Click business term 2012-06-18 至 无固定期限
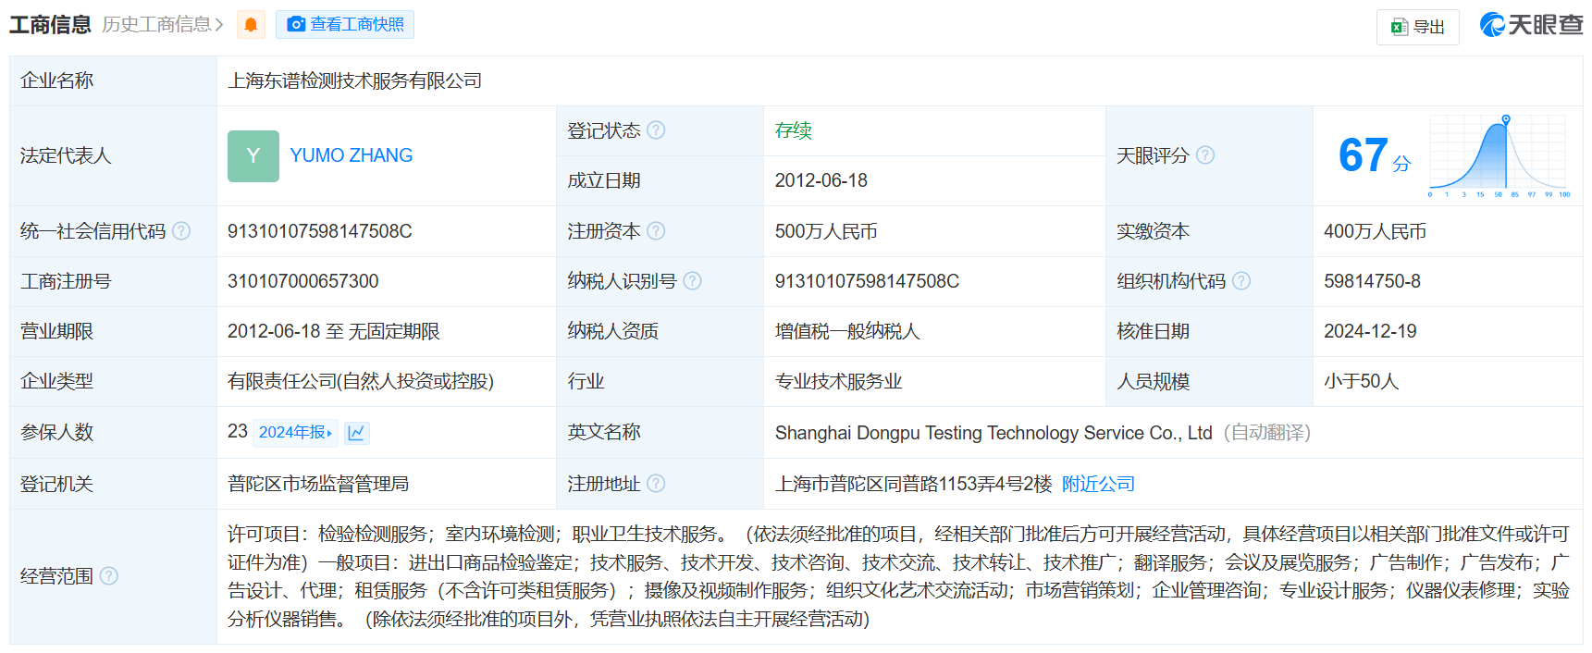This screenshot has height=653, width=1592. point(334,331)
